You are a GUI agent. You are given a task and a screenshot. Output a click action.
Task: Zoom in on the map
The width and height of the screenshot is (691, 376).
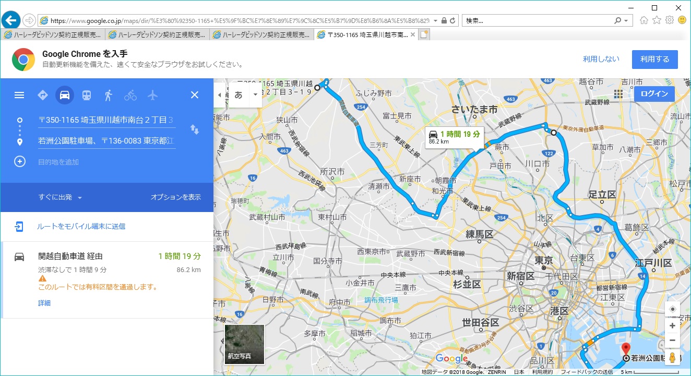pos(672,326)
